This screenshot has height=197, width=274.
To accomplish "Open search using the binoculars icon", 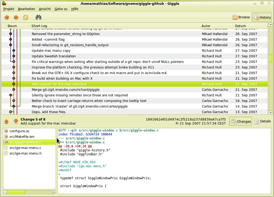I will click(x=38, y=17).
